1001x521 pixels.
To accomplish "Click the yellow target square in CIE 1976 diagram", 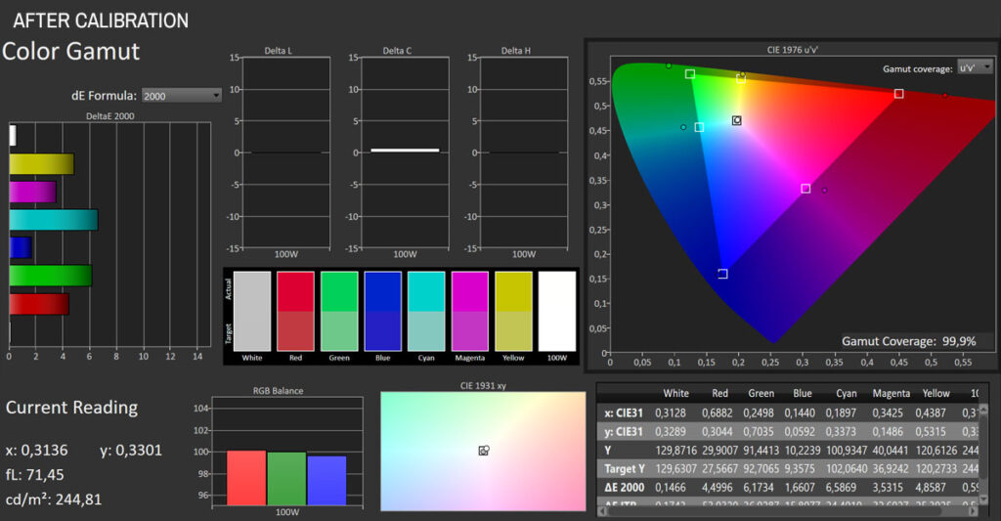I will click(x=741, y=78).
